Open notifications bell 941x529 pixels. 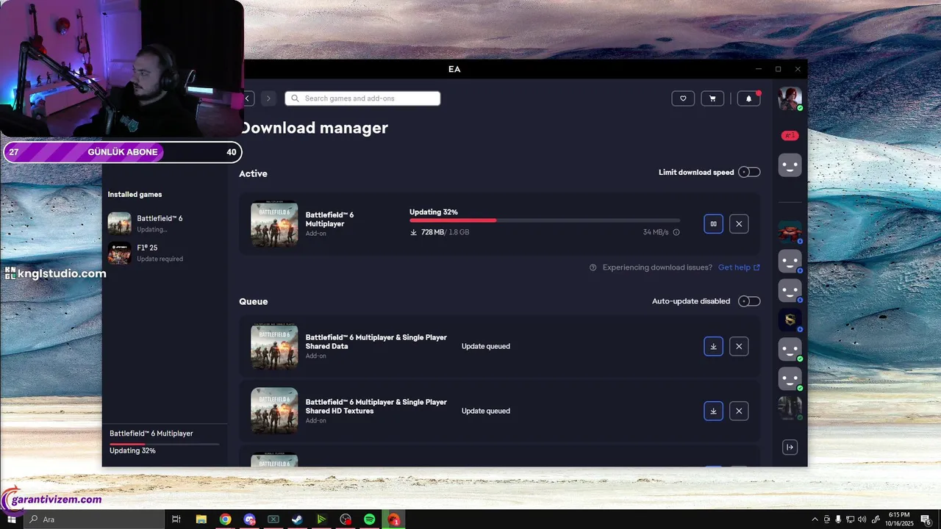[748, 98]
